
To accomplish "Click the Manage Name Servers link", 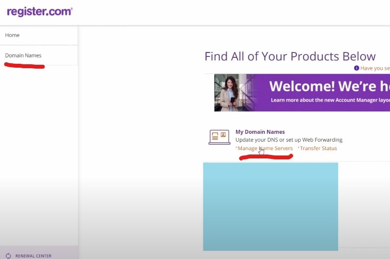I will coord(265,148).
